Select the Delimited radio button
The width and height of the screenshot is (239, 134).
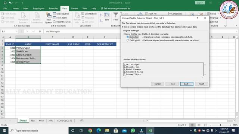(x=128, y=37)
